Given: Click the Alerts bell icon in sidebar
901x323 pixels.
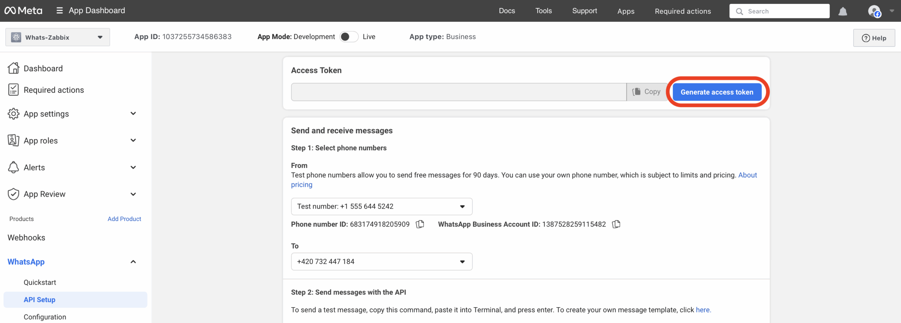Looking at the screenshot, I should [13, 167].
